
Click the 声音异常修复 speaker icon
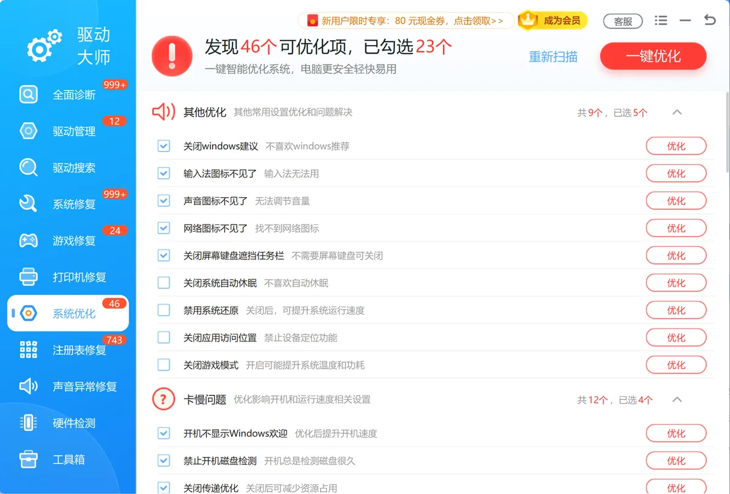coord(29,386)
